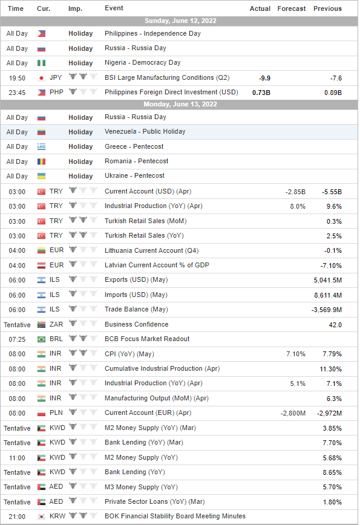
Task: Click the India flag in the CPI (YoY) row
Action: [42, 354]
